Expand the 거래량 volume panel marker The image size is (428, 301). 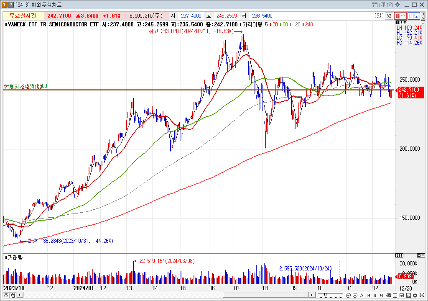[x=6, y=258]
